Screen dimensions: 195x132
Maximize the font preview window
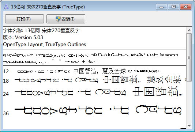click(x=173, y=7)
